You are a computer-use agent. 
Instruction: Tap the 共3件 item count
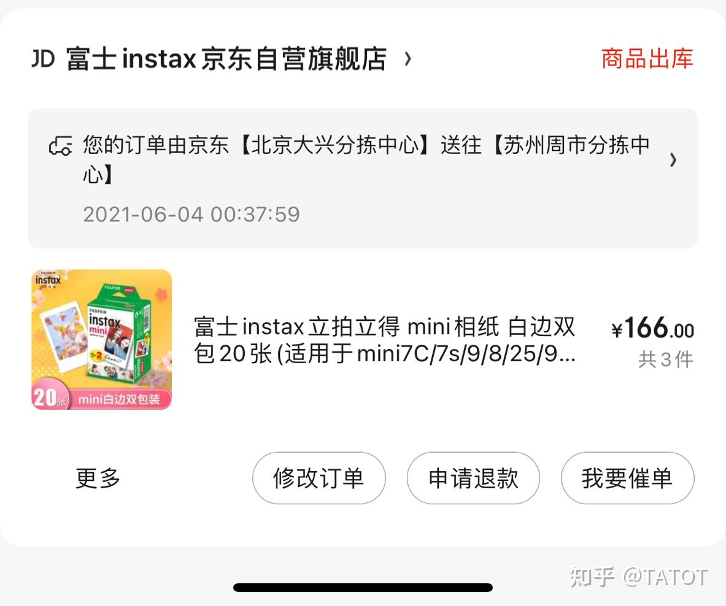pos(665,359)
